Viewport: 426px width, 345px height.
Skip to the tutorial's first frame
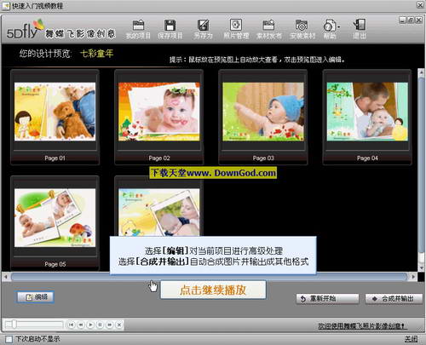pos(71,325)
